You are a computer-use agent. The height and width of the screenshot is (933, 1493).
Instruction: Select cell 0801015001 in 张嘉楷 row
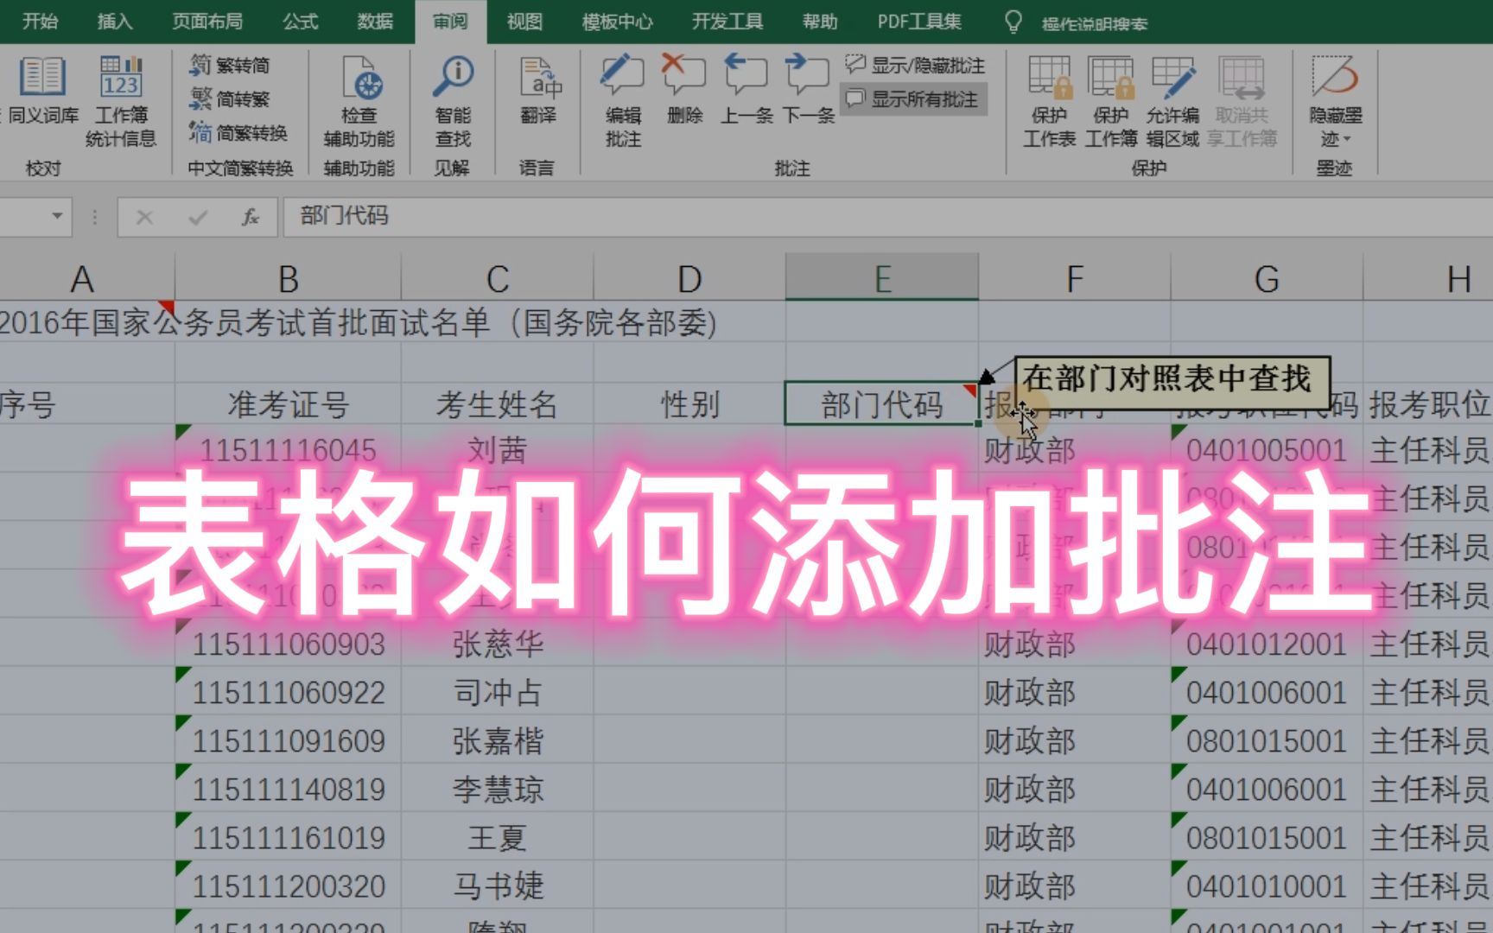(x=1267, y=740)
